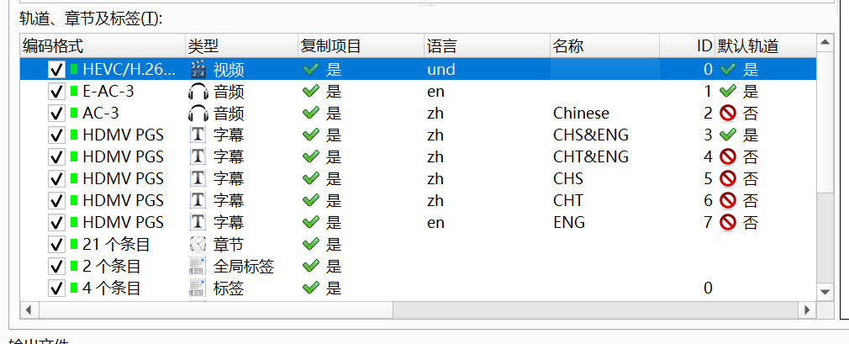Toggle the 4 个条目 tags checkbox
The height and width of the screenshot is (344, 849).
point(56,288)
